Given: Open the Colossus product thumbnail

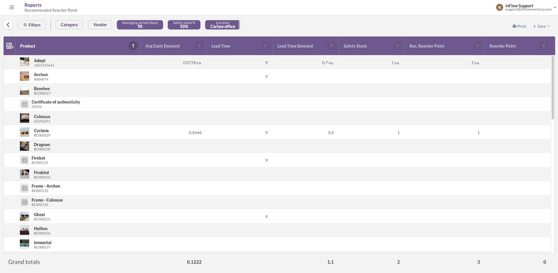Looking at the screenshot, I should coord(25,118).
